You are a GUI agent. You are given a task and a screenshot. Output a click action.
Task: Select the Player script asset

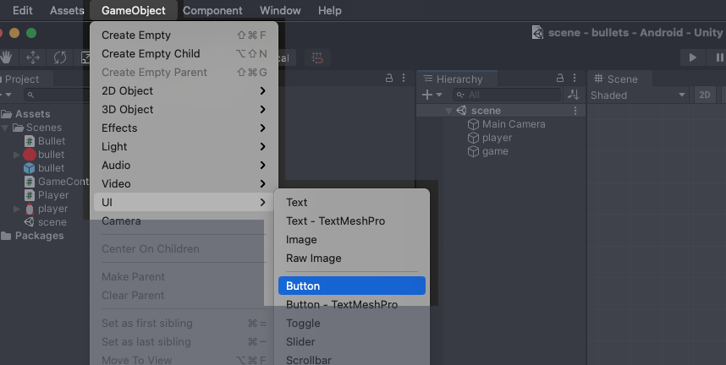47,195
